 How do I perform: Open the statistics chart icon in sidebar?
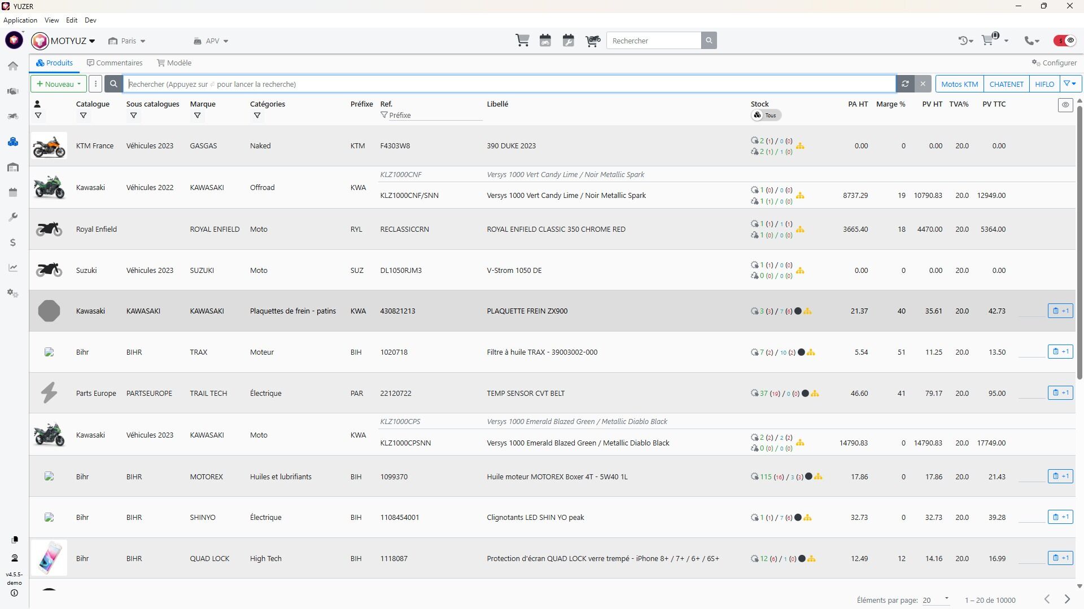[x=13, y=268]
